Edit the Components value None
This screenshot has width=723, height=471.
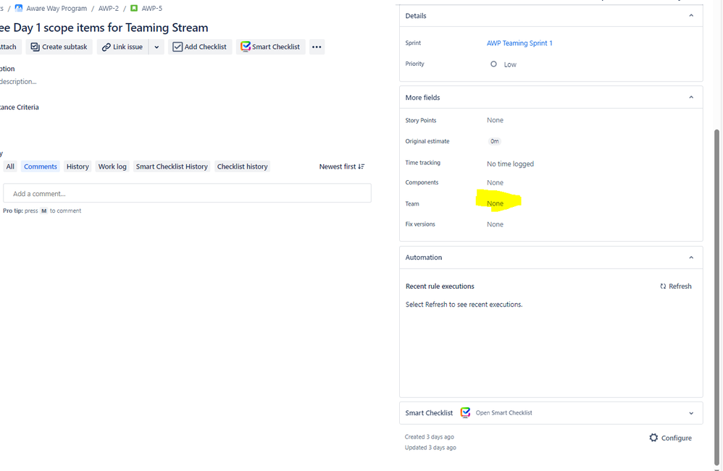[x=495, y=183]
